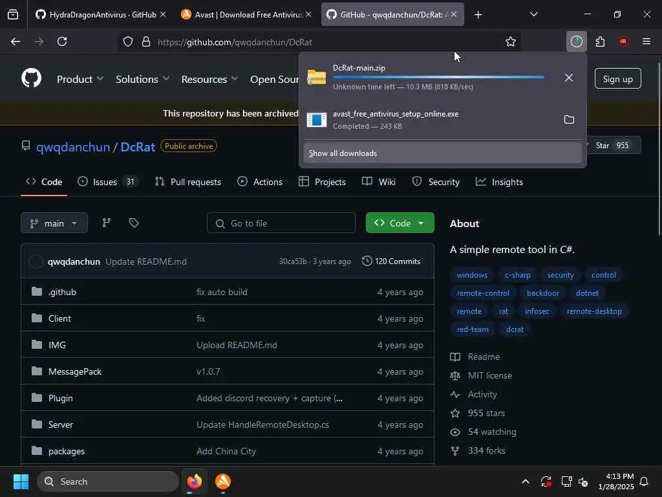
Task: Switch to the Actions tab
Action: pos(260,182)
